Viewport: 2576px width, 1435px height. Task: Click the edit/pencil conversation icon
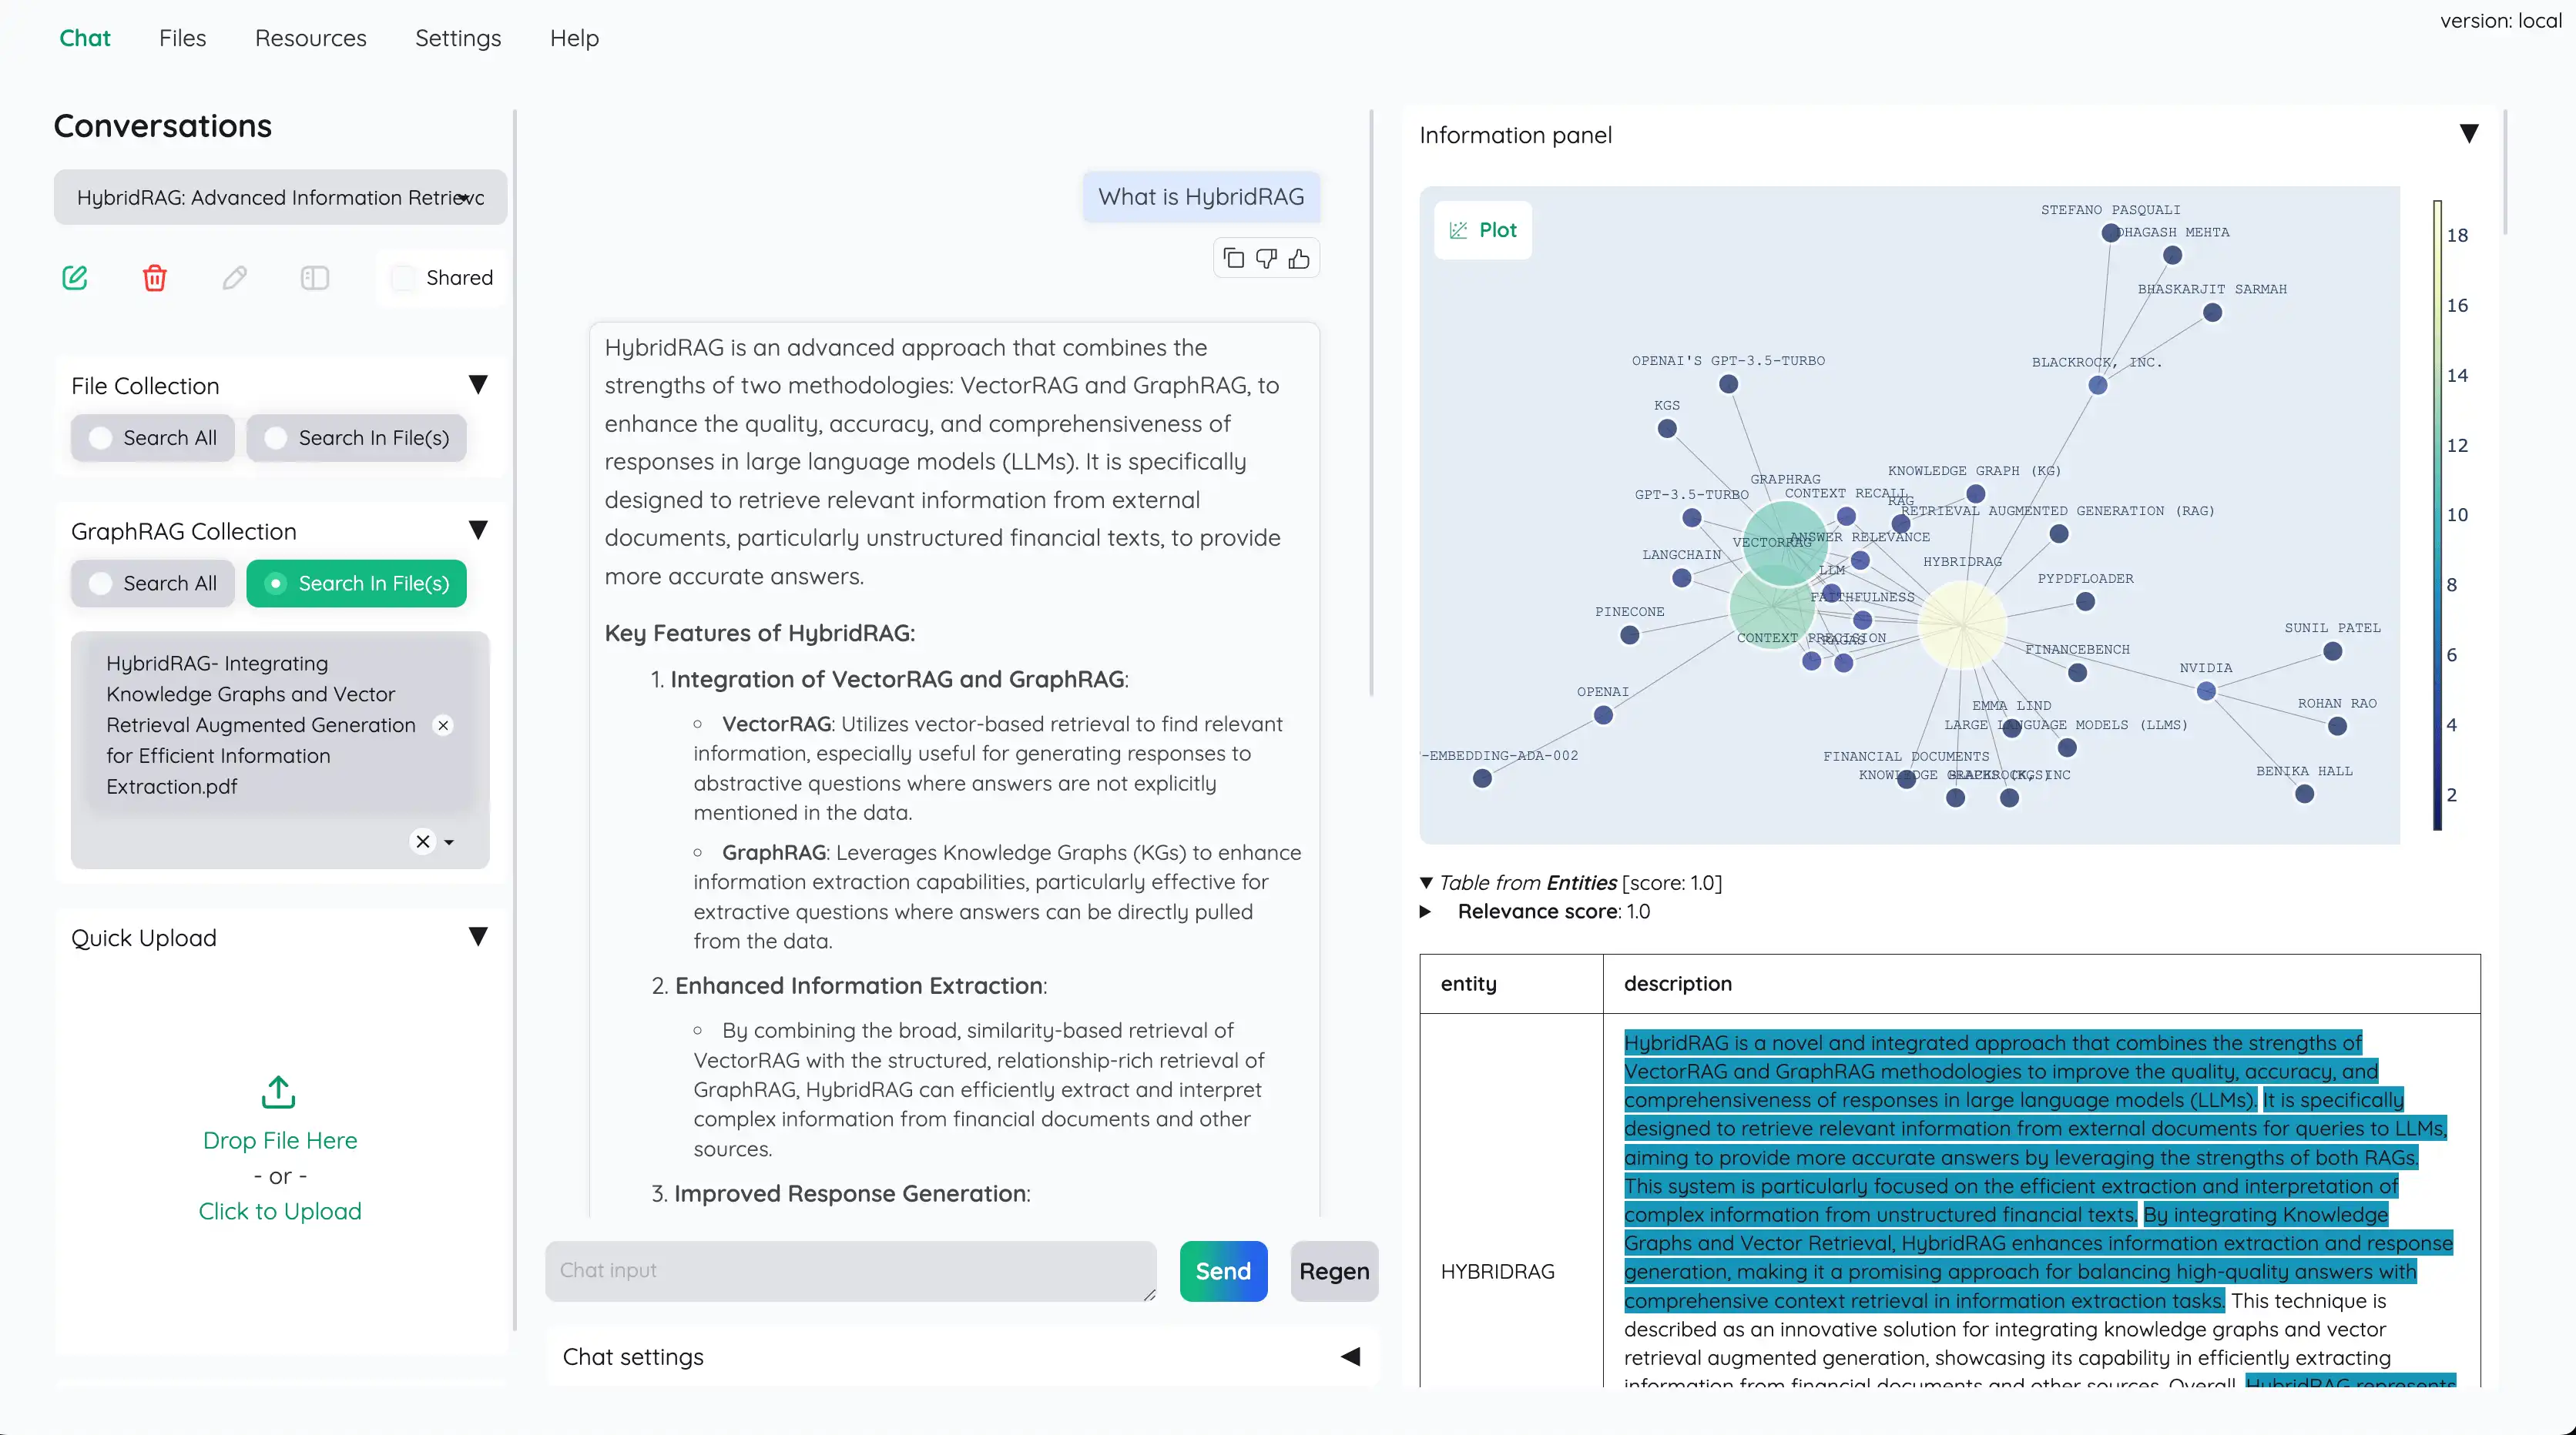pos(235,276)
